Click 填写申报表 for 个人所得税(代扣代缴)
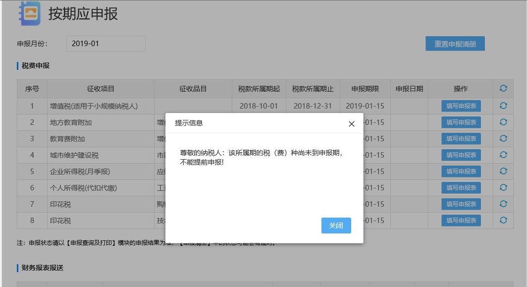 [x=461, y=187]
